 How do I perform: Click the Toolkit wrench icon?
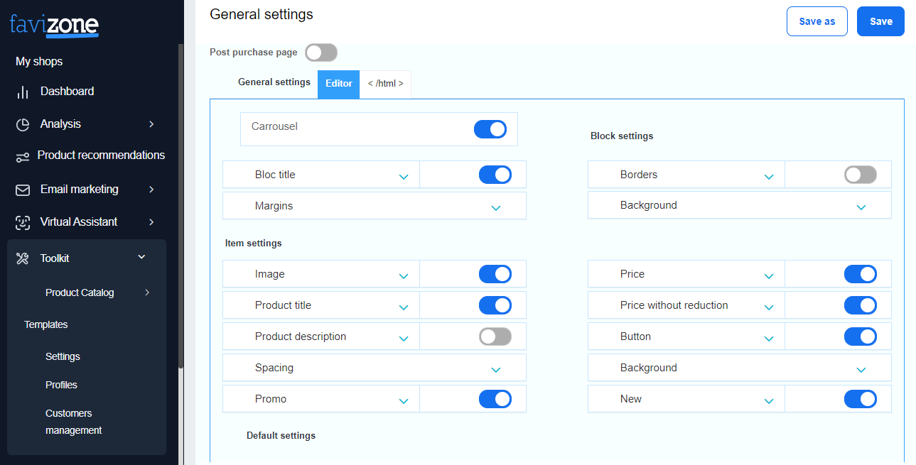pos(23,259)
